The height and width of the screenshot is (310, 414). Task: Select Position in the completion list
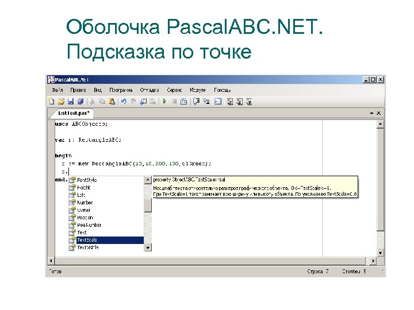pos(106,218)
